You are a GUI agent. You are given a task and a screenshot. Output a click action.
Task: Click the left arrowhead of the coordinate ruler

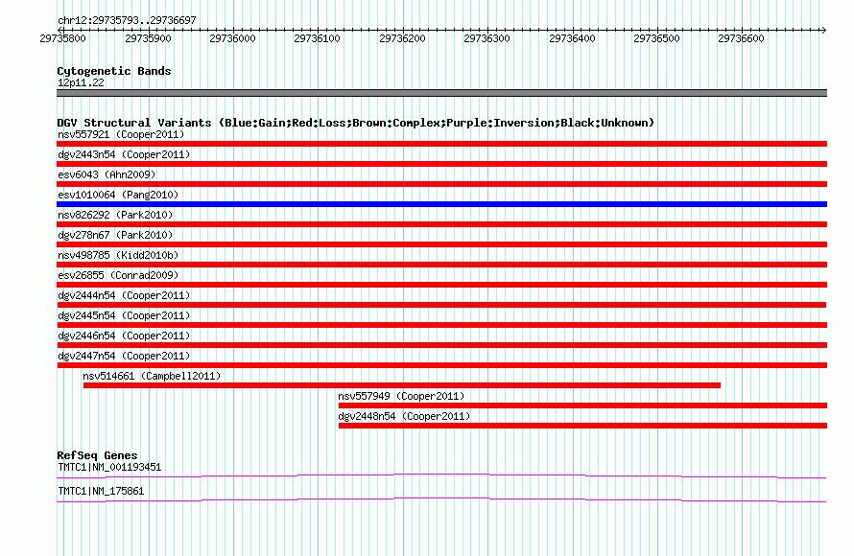60,30
